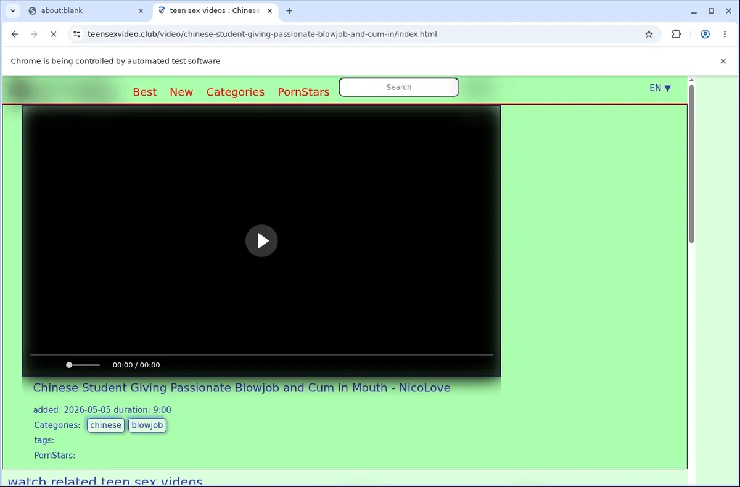Dismiss the automated test software infobar
The image size is (740, 487).
723,61
